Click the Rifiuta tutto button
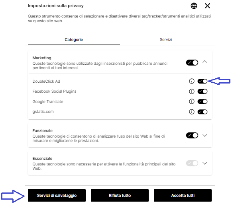The height and width of the screenshot is (204, 232). point(120,195)
